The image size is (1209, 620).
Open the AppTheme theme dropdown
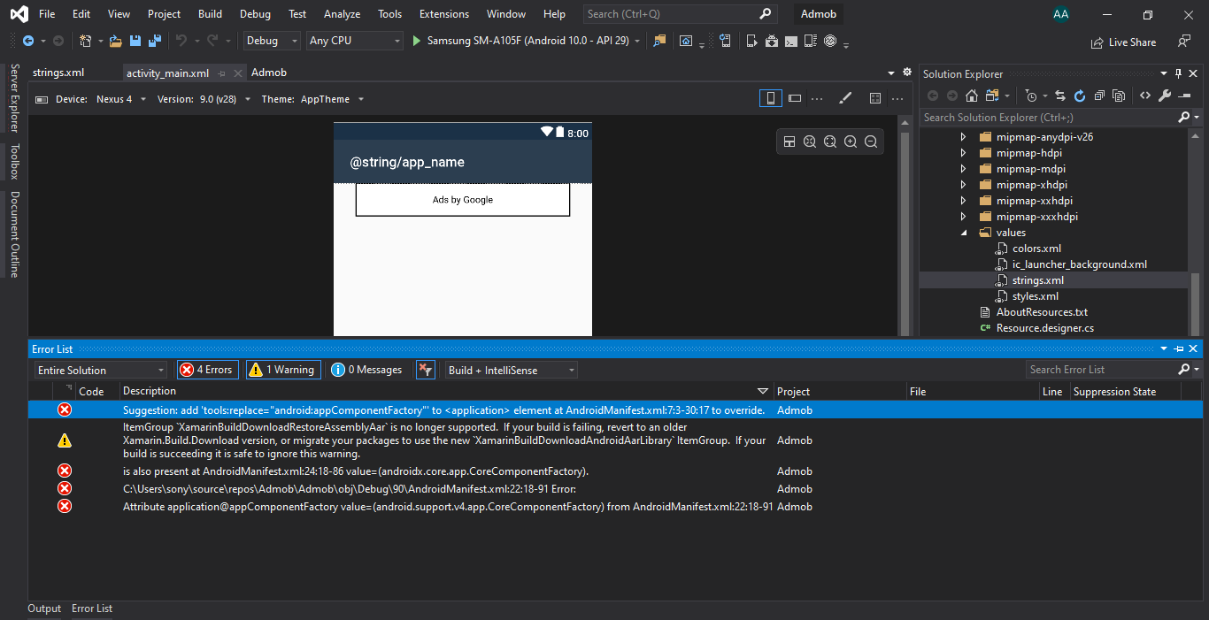(332, 99)
